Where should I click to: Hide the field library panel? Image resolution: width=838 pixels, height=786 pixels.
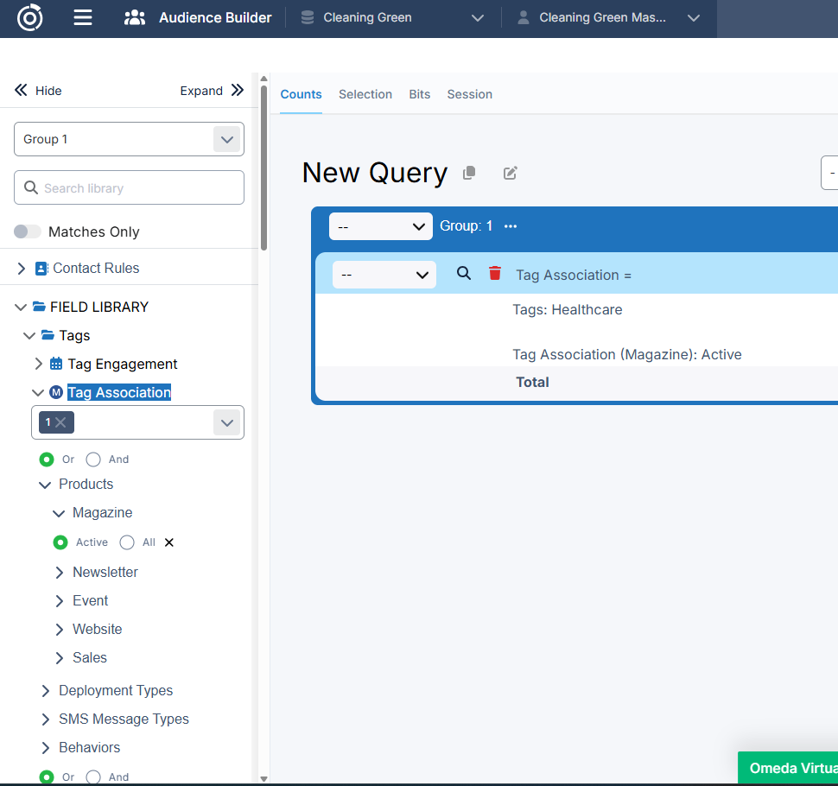[x=38, y=91]
